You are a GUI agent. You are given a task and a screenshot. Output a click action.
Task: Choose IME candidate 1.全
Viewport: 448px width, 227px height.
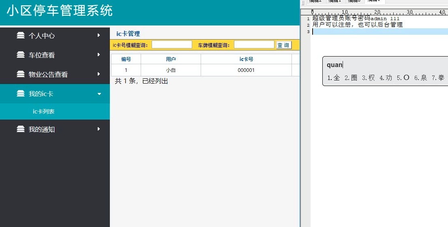point(334,78)
